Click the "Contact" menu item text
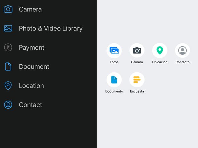 (x=30, y=105)
